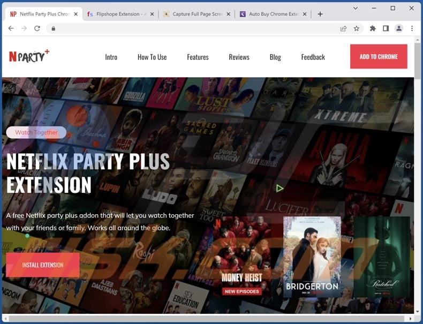Click the padlock site info icon

point(54,28)
